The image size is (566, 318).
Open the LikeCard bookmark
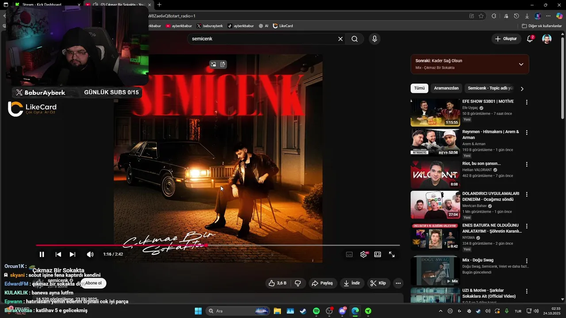coord(283,26)
